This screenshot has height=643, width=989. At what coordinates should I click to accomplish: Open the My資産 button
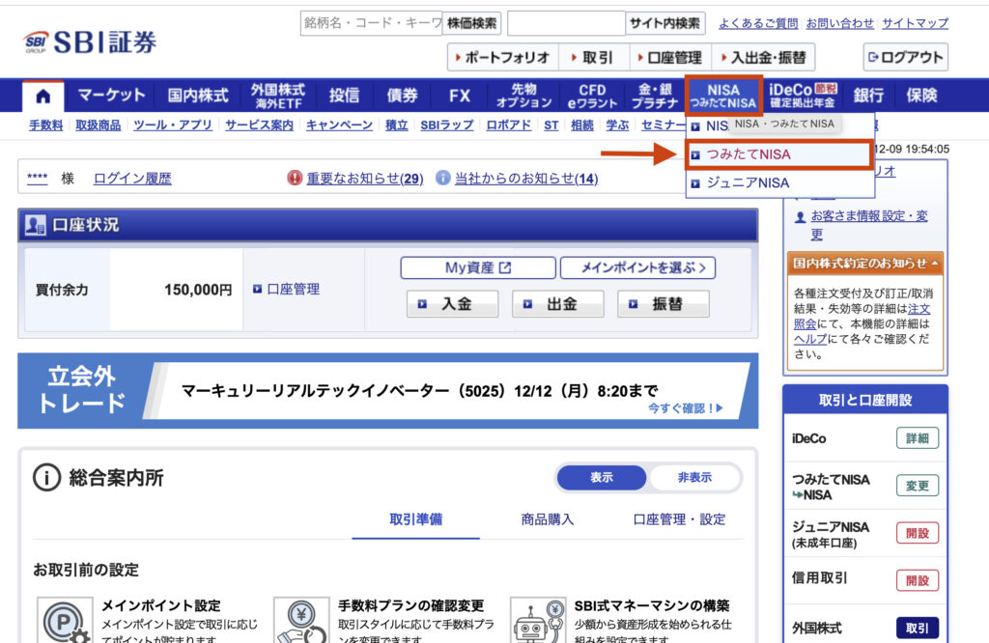coord(478,268)
